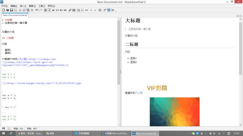The height and width of the screenshot is (136, 243).
Task: Cut selection with the scissors icon
Action: 20,10
